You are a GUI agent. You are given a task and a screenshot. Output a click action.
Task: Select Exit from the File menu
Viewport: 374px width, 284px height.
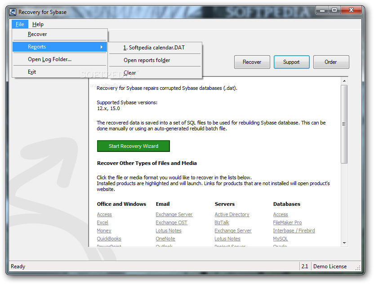[x=60, y=72]
